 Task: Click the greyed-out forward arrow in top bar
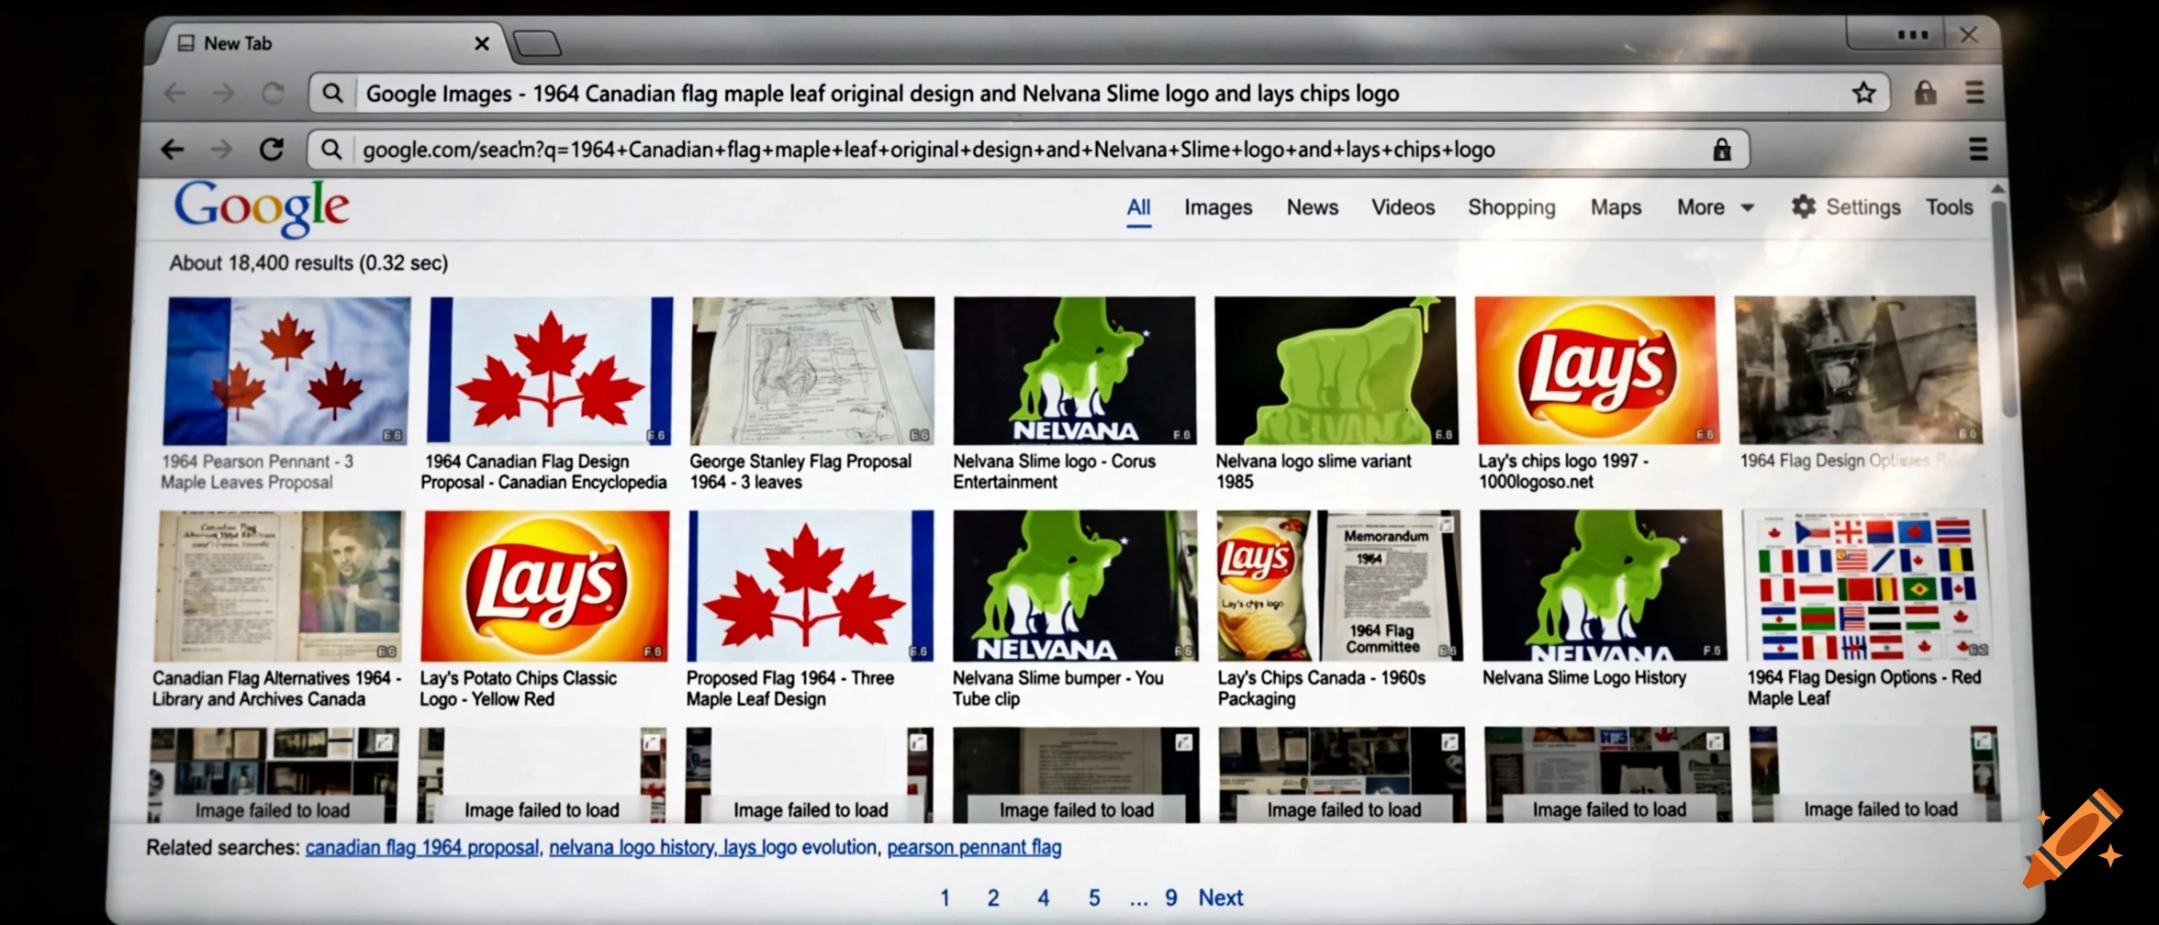coord(223,93)
